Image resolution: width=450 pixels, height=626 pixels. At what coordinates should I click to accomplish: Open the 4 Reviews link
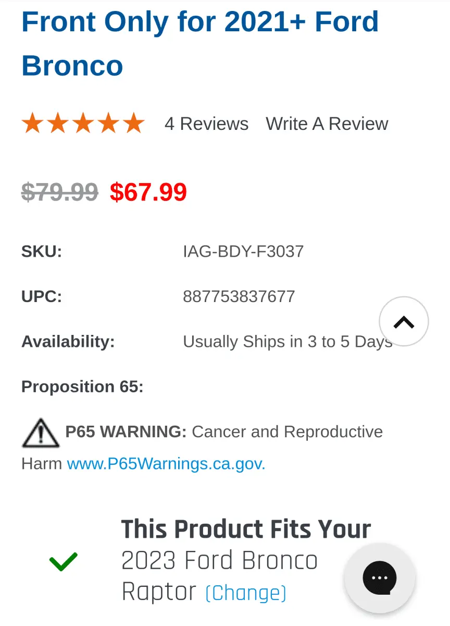pos(206,124)
